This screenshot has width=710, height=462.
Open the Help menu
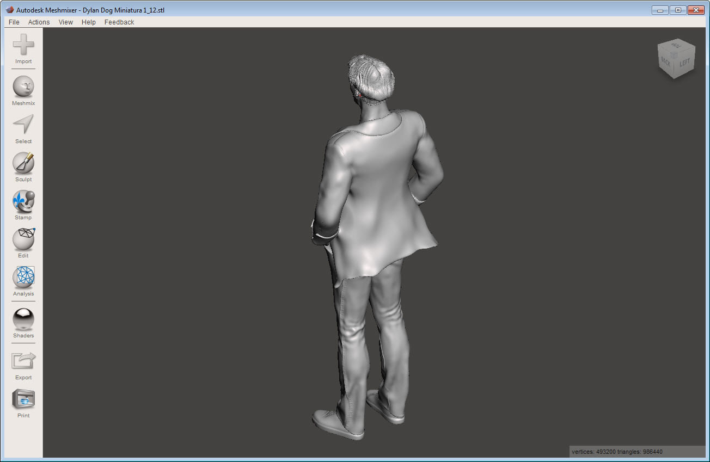[x=89, y=22]
